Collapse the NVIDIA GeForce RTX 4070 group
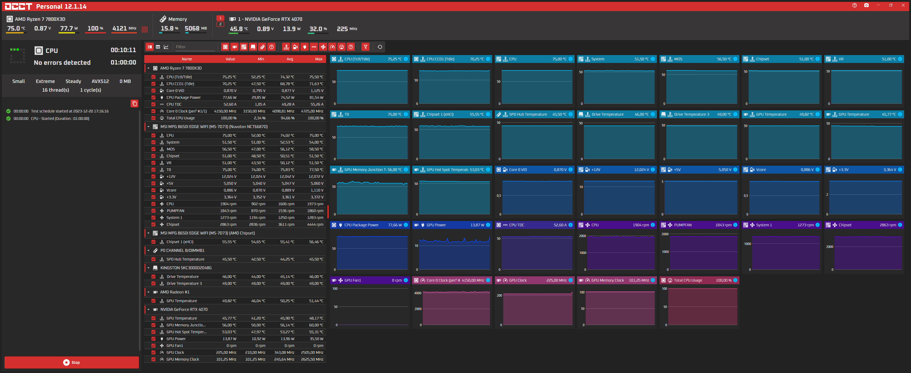The width and height of the screenshot is (911, 373). click(x=148, y=309)
